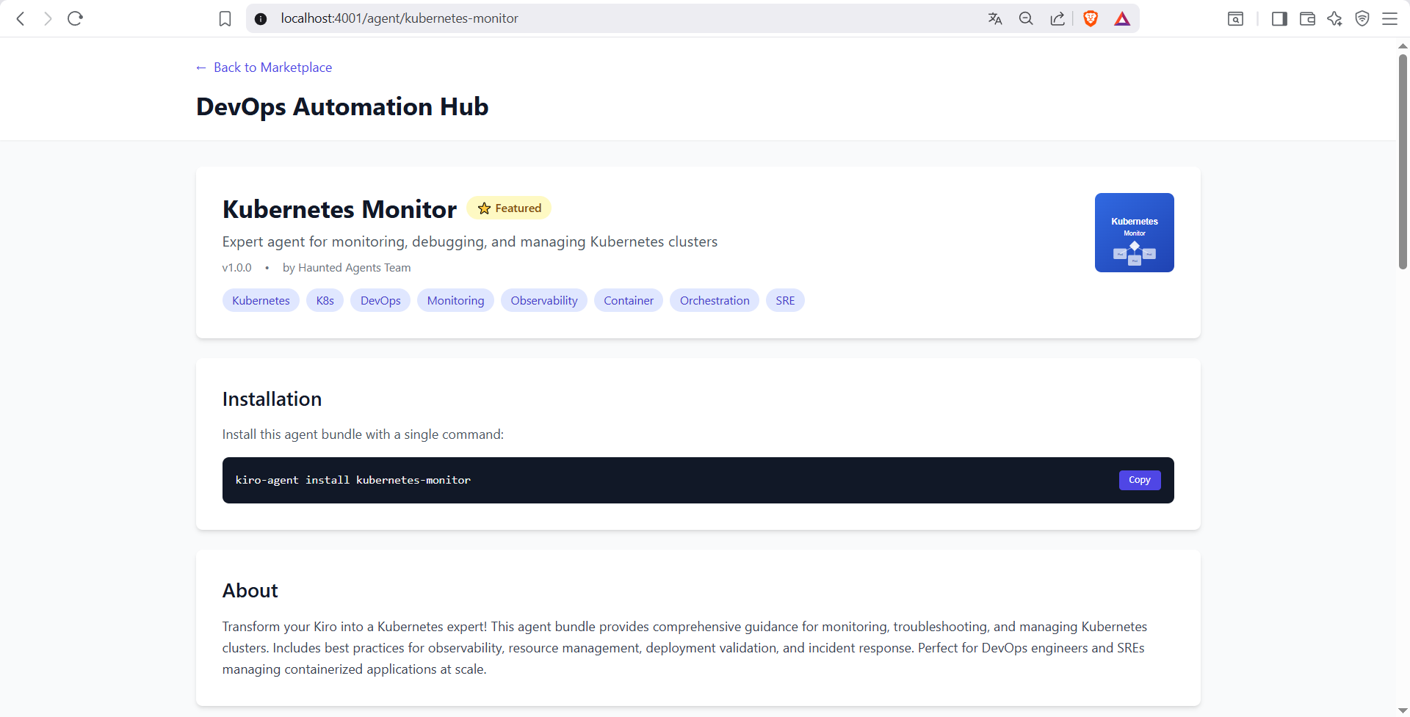Reload the page
This screenshot has height=717, width=1410.
coord(75,18)
